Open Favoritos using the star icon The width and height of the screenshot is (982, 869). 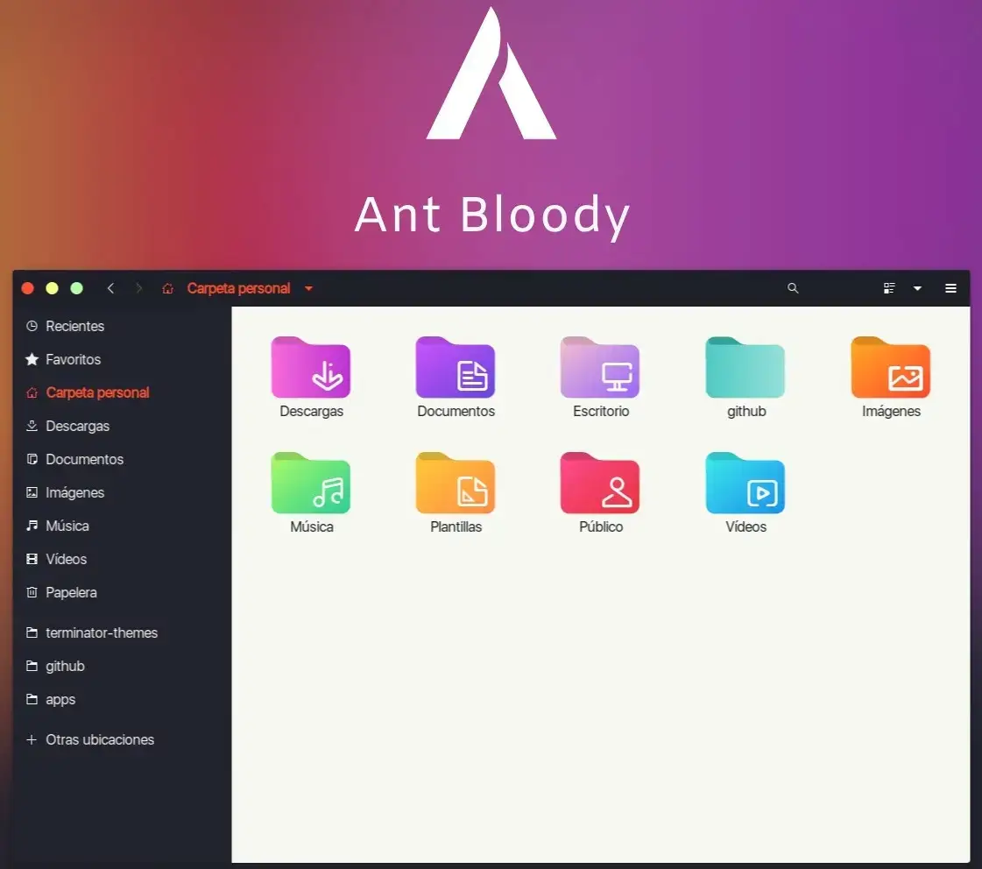point(31,359)
